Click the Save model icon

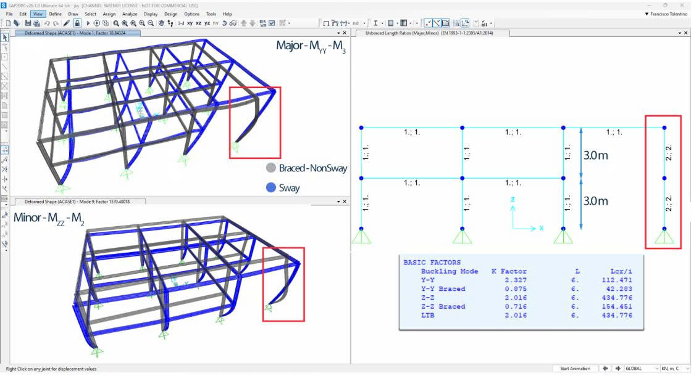(x=28, y=23)
